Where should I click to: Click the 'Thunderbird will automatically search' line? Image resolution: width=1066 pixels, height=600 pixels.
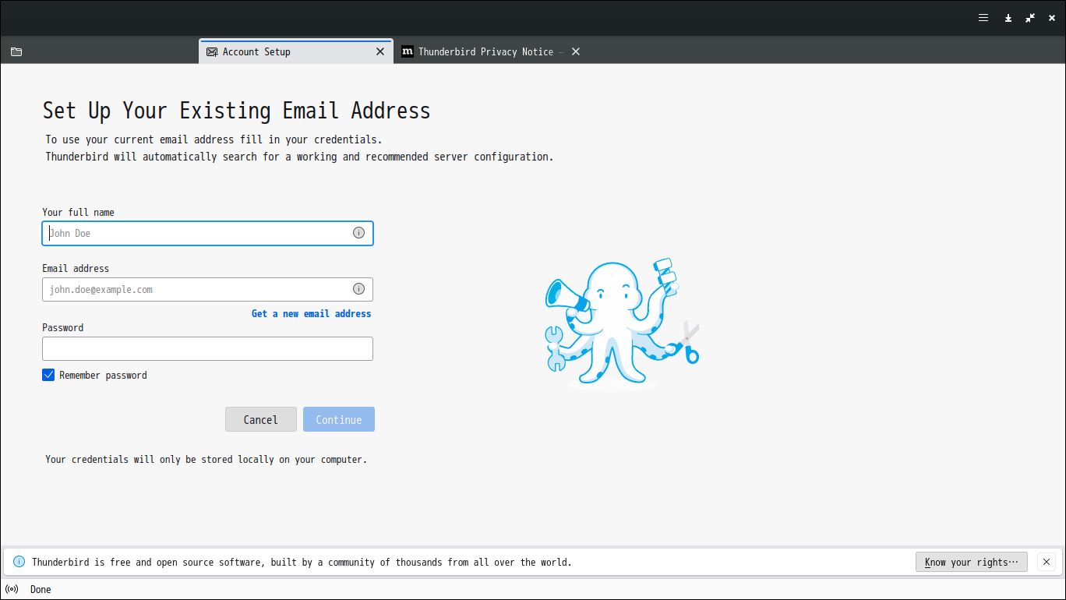click(x=299, y=156)
